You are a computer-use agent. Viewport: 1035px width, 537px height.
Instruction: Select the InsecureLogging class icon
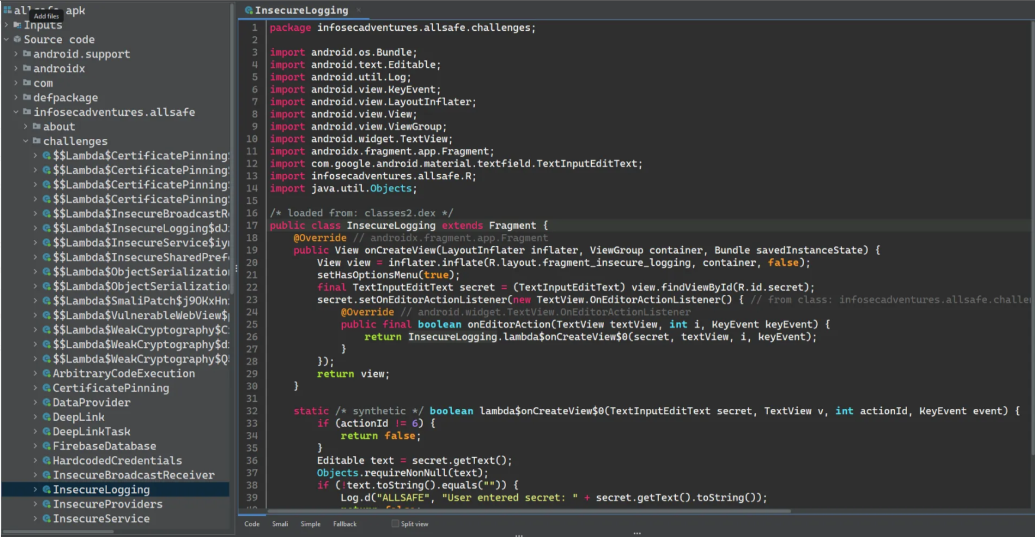[47, 489]
